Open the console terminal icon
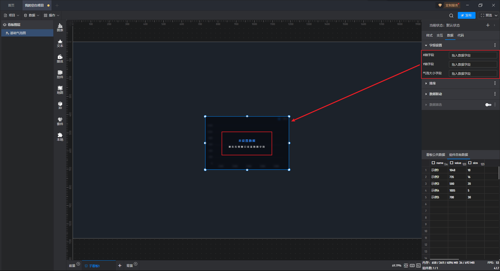500x271 pixels. click(x=418, y=266)
